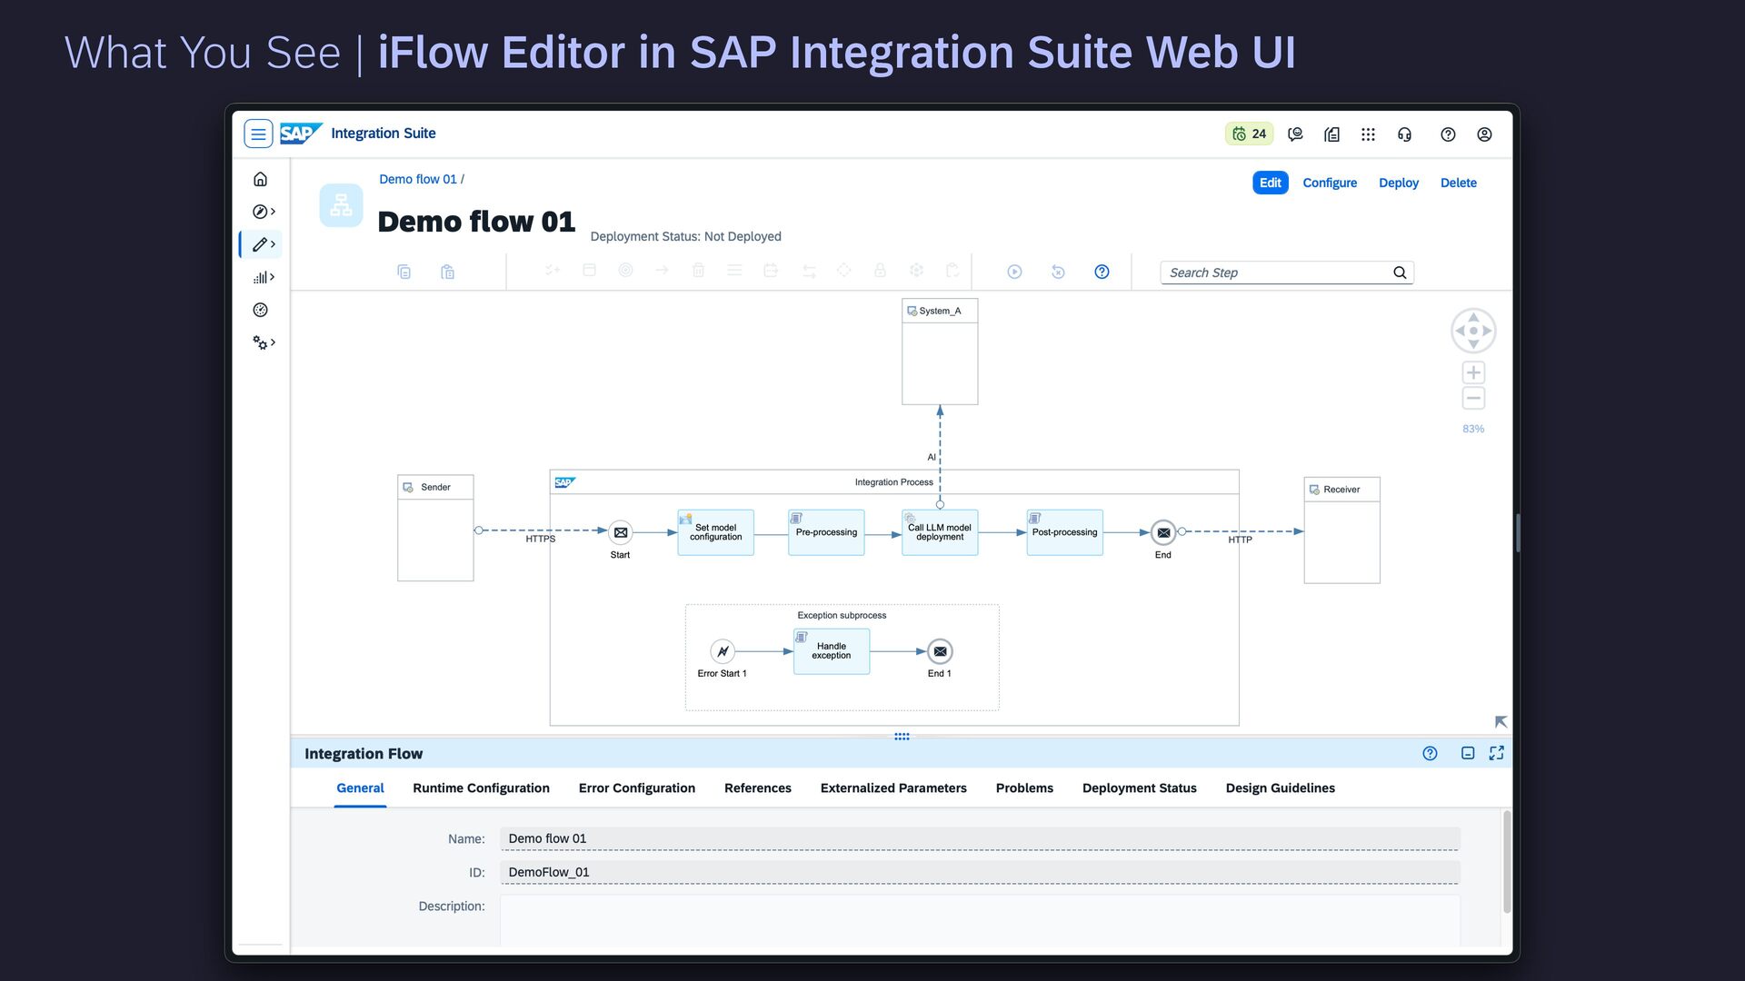
Task: Open the hamburger navigation menu
Action: coord(258,134)
